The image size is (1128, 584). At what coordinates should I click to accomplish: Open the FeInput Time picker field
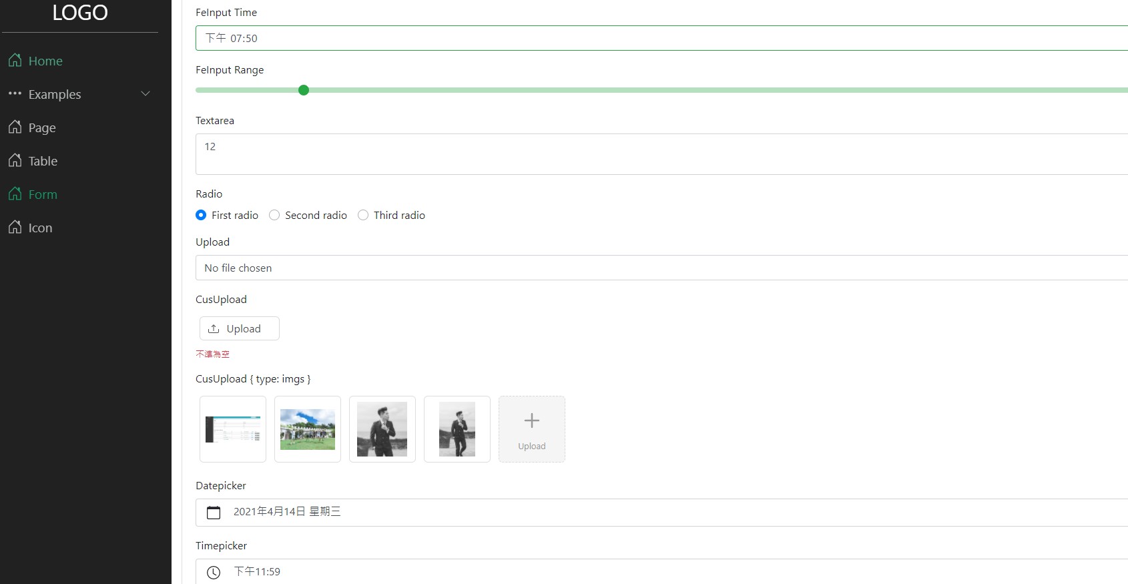point(661,38)
